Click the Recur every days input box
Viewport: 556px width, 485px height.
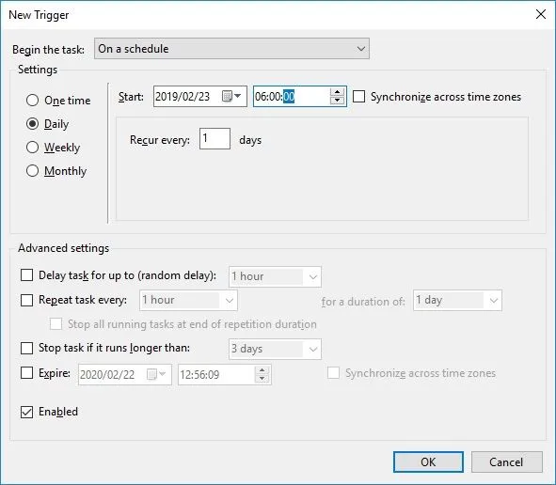pyautogui.click(x=214, y=138)
